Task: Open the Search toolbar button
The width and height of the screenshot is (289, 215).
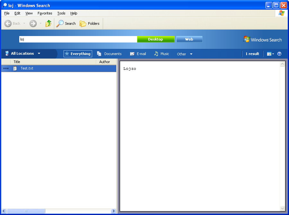Action: click(66, 23)
